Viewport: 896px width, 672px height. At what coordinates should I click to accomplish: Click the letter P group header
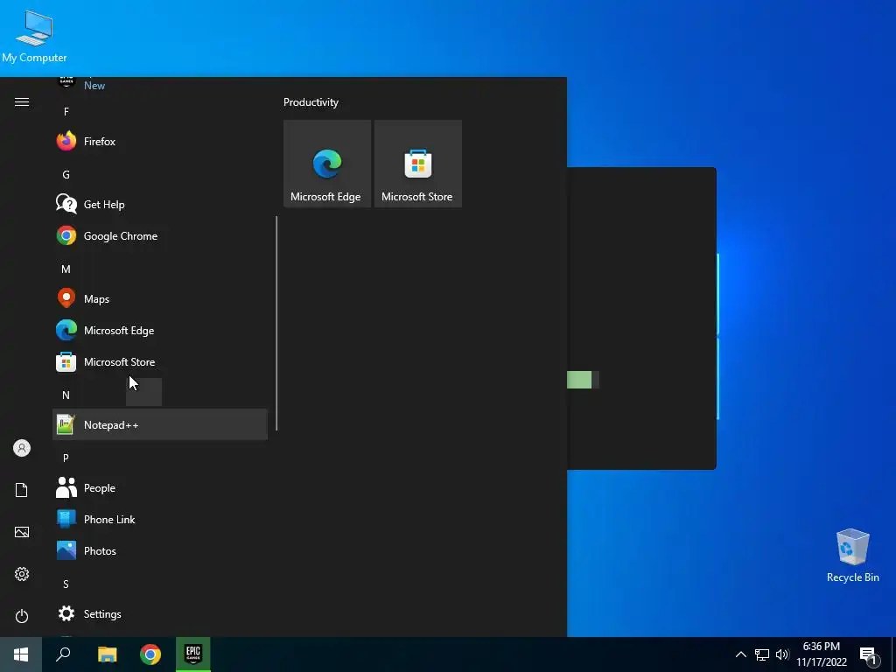tap(66, 458)
